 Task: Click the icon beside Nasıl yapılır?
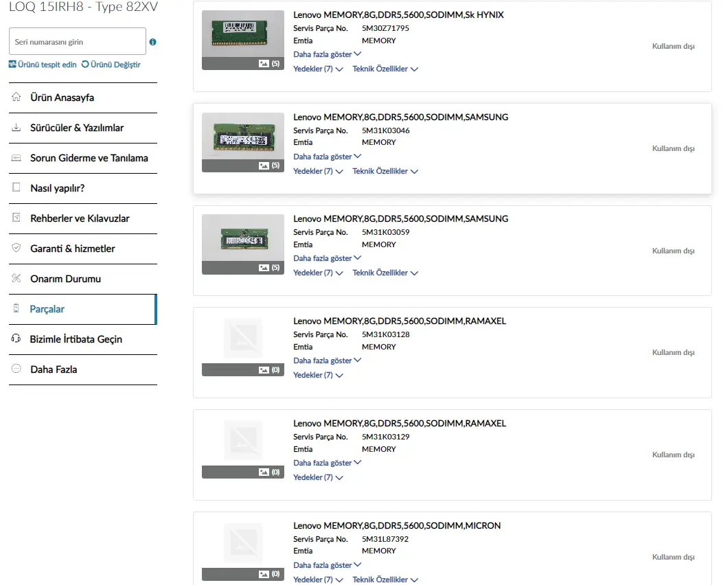tap(16, 187)
